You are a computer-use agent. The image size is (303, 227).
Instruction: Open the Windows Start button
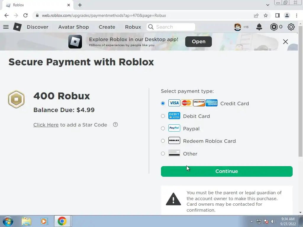(x=8, y=221)
